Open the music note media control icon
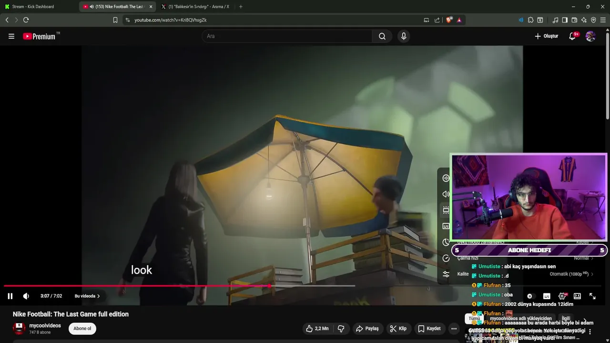 click(555, 20)
